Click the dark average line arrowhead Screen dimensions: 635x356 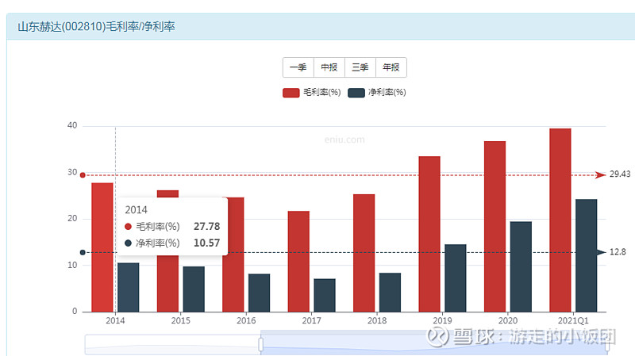(601, 252)
